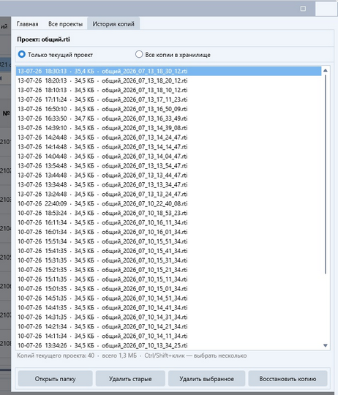
Task: Click the scrollbar up arrow
Action: [325, 70]
